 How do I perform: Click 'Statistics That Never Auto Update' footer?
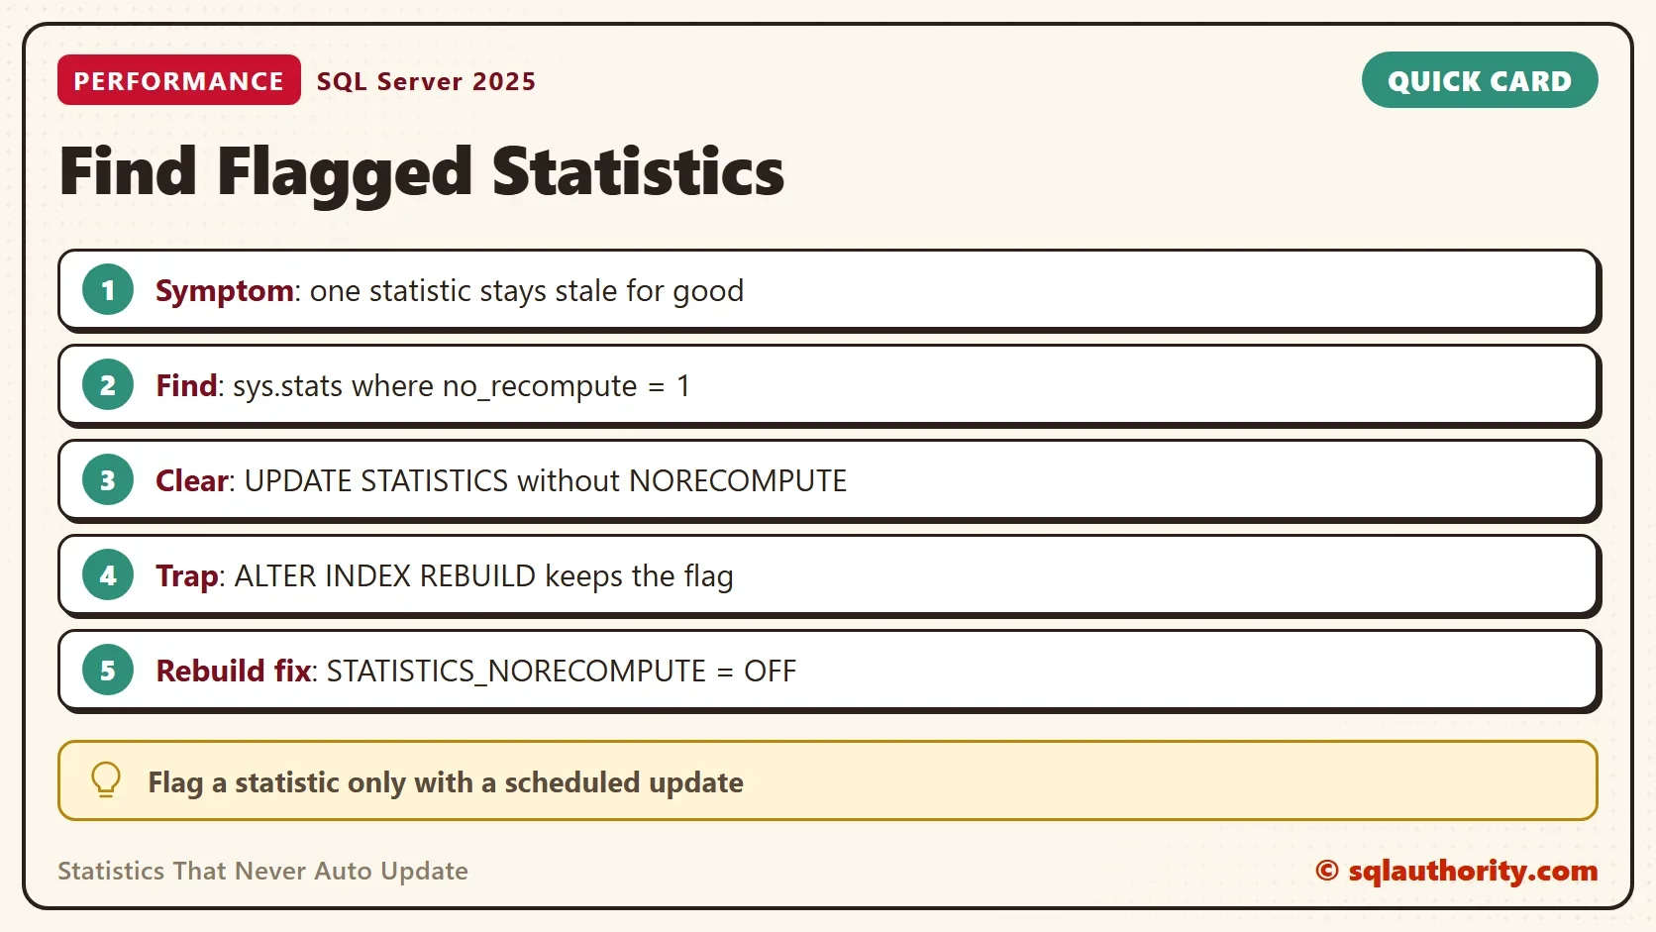262,871
